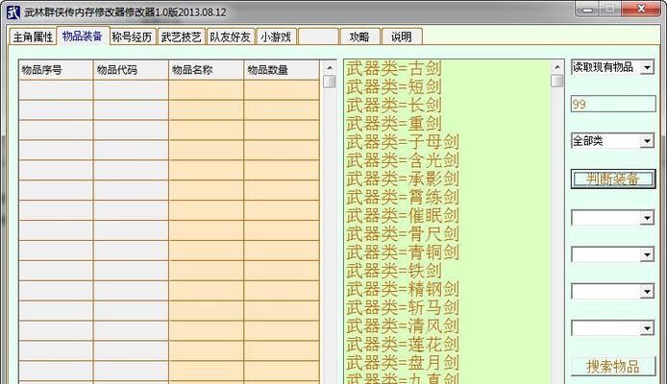This screenshot has height=384, width=667.
Task: Open the 称号经历 tab
Action: pyautogui.click(x=132, y=37)
